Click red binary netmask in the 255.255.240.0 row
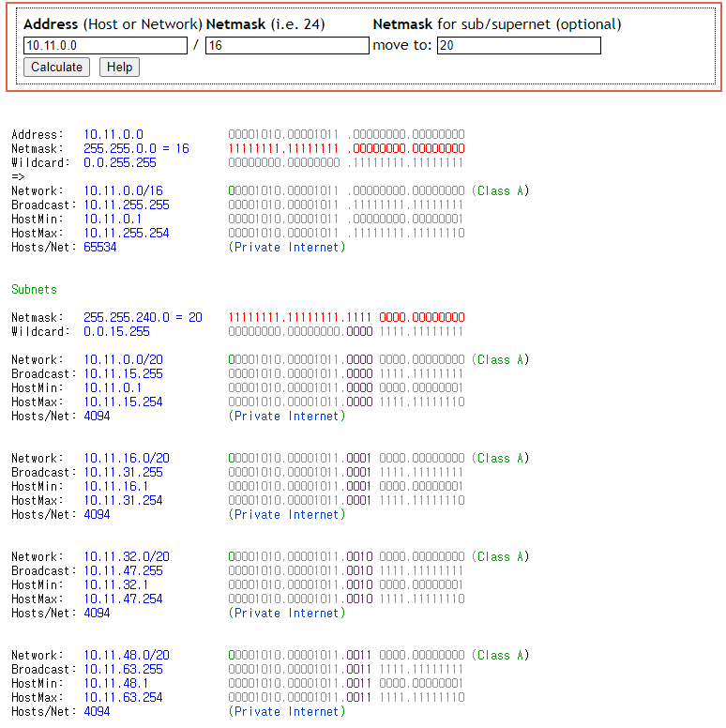Screen dimensions: 726x728 (346, 318)
